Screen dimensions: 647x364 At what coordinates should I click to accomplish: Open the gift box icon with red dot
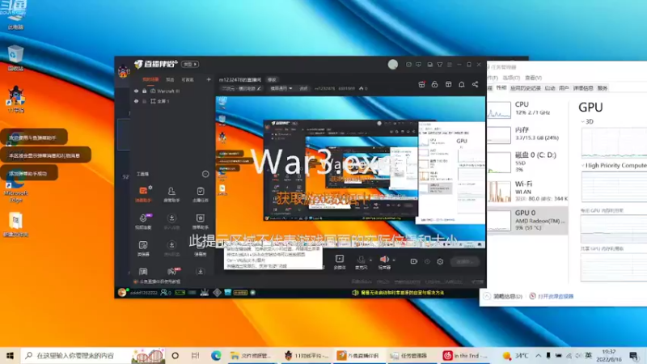pyautogui.click(x=421, y=84)
